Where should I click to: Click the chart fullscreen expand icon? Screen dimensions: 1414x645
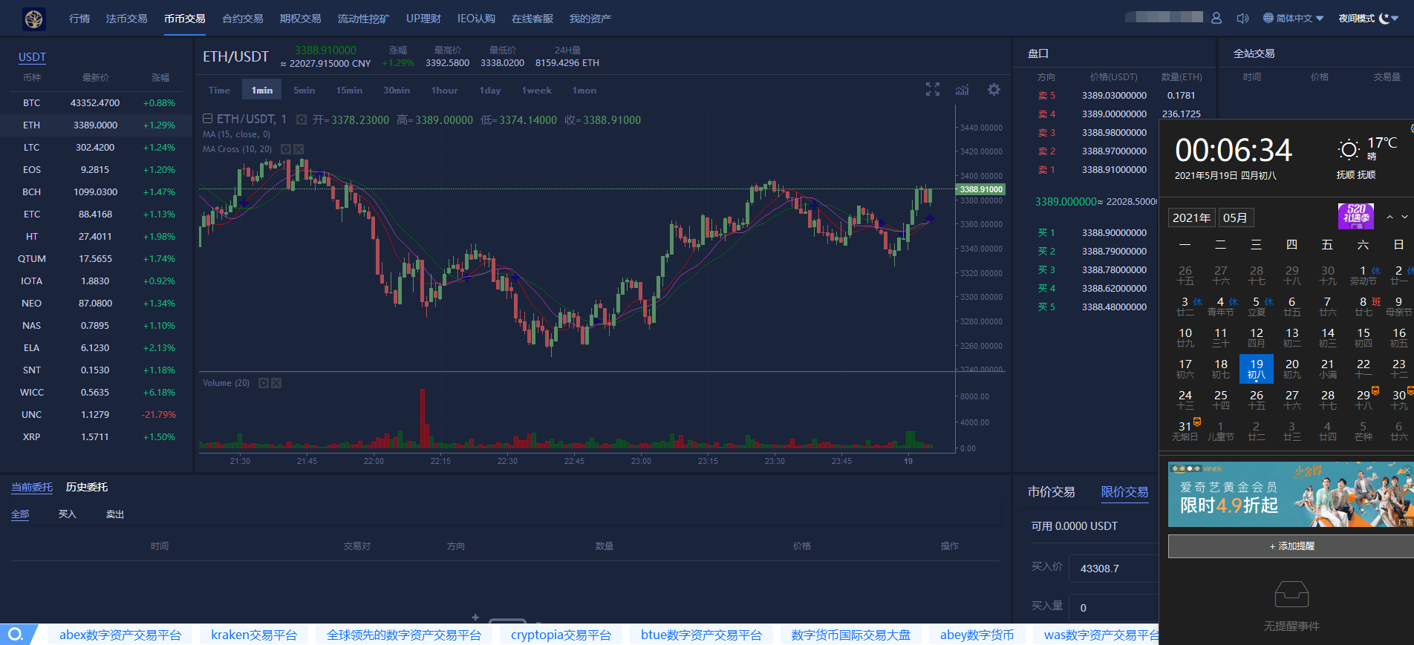point(933,90)
